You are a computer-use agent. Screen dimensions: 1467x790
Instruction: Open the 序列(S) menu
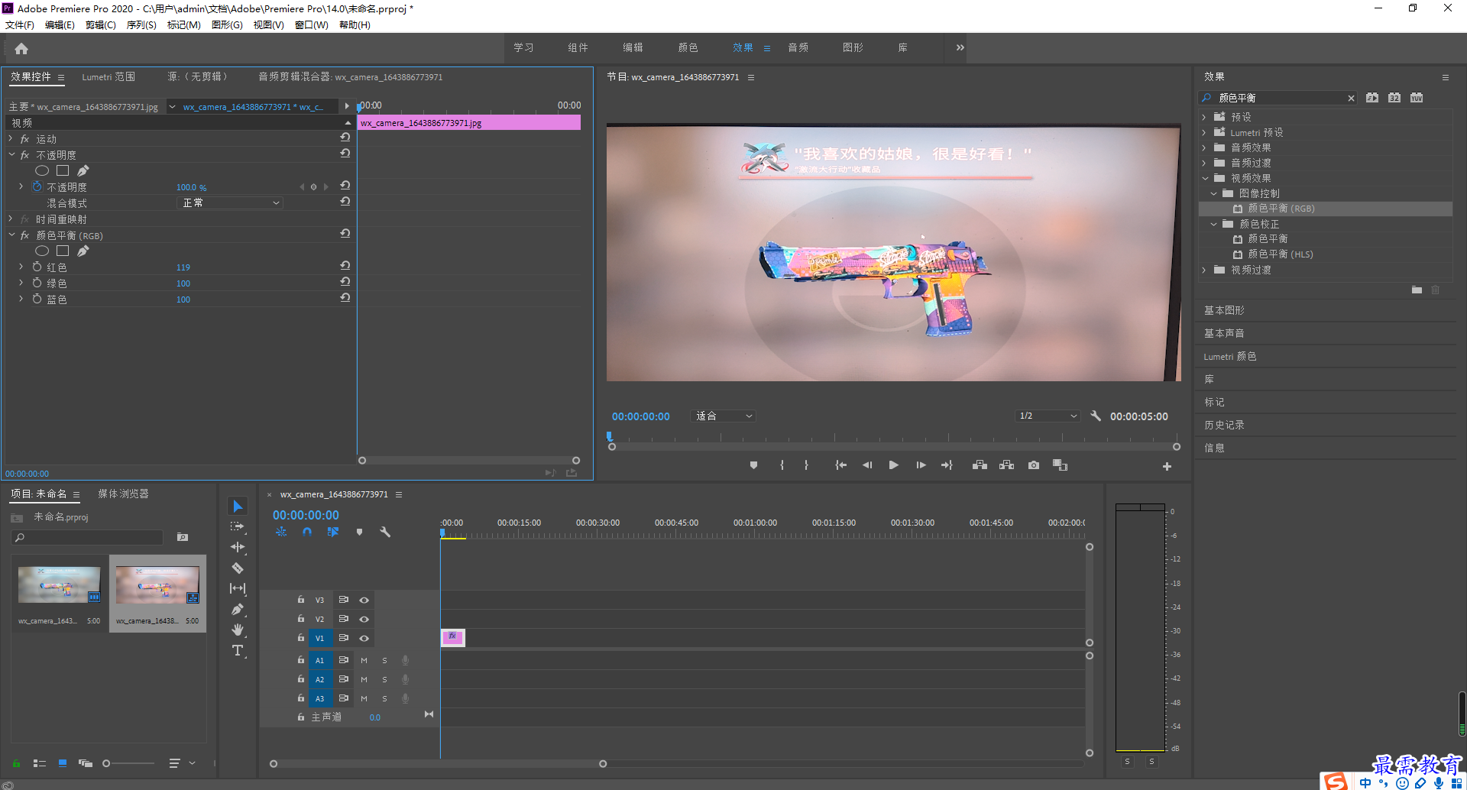pos(141,24)
